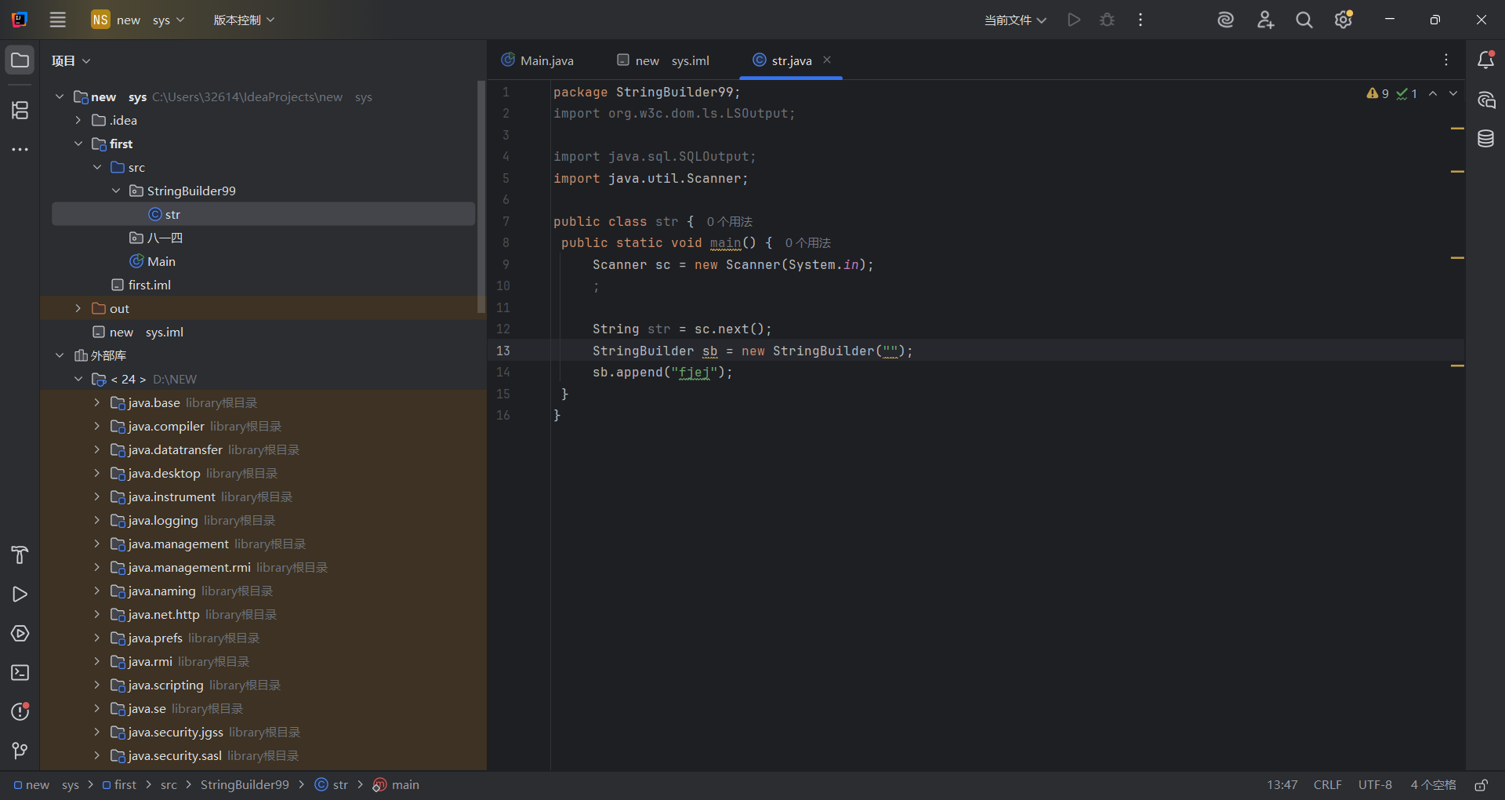Open the AI Assistant swirl icon
The width and height of the screenshot is (1505, 800).
point(1225,20)
